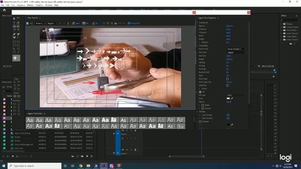Add an Outer Stroke

228,118
